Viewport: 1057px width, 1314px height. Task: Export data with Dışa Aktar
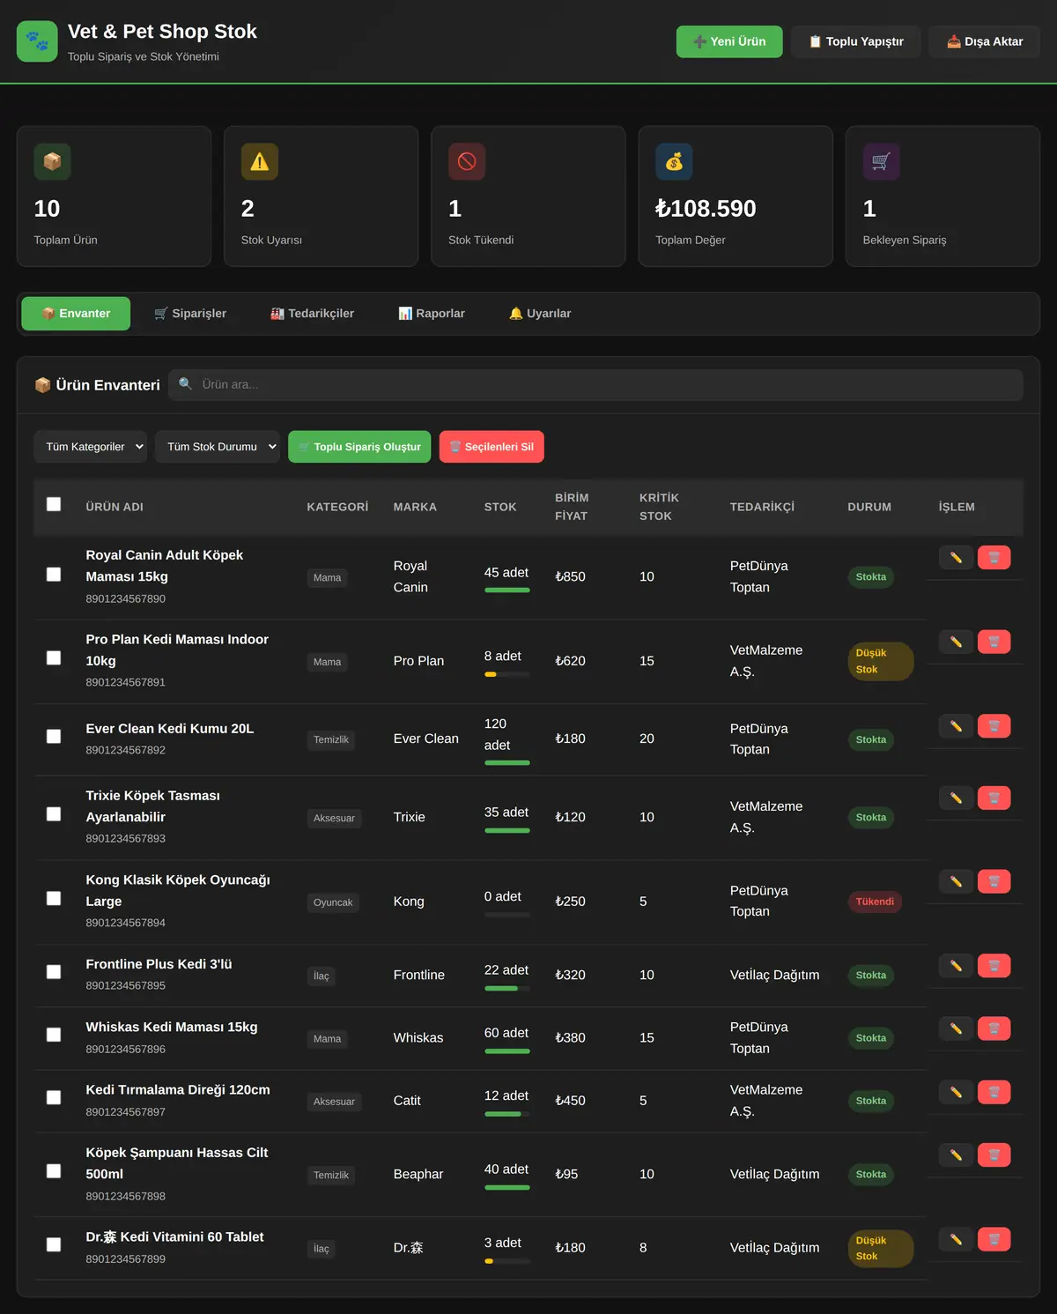(x=985, y=41)
